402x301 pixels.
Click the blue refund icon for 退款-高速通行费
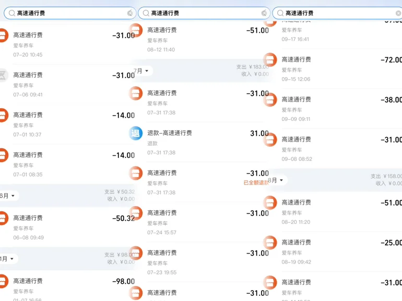click(x=135, y=133)
